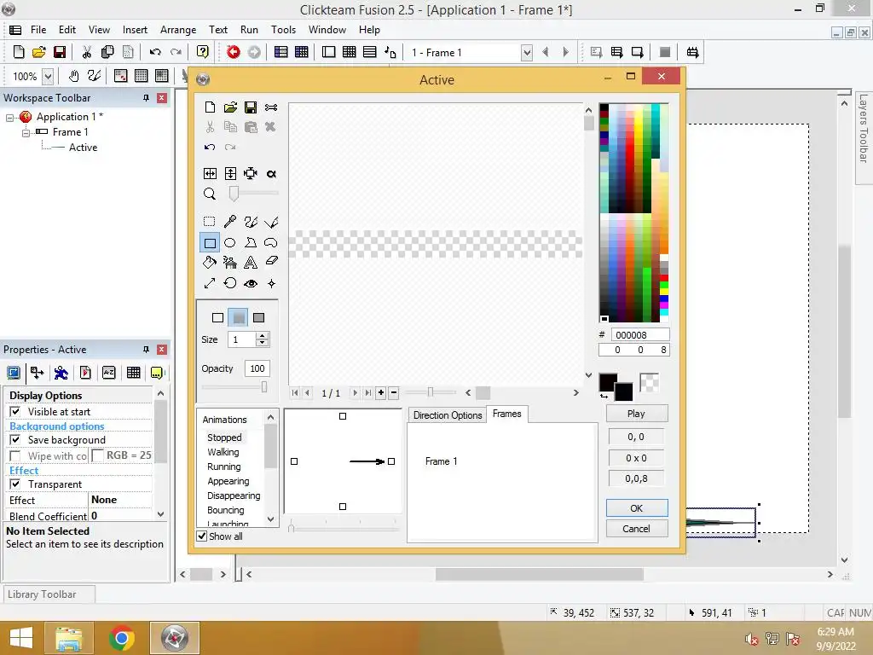
Task: Click the Play button
Action: [x=636, y=414]
